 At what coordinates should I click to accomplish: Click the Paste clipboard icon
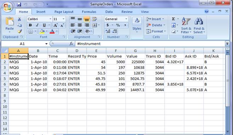(x=10, y=21)
